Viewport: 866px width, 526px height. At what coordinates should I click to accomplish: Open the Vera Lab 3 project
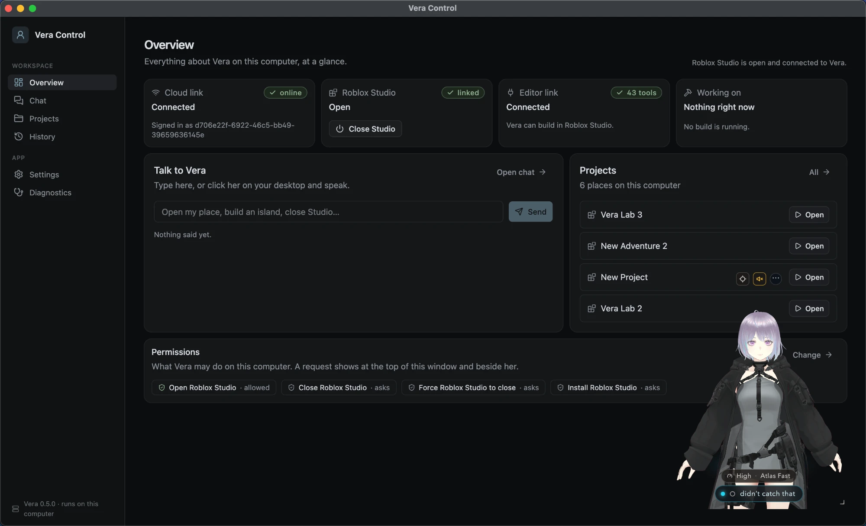(809, 215)
